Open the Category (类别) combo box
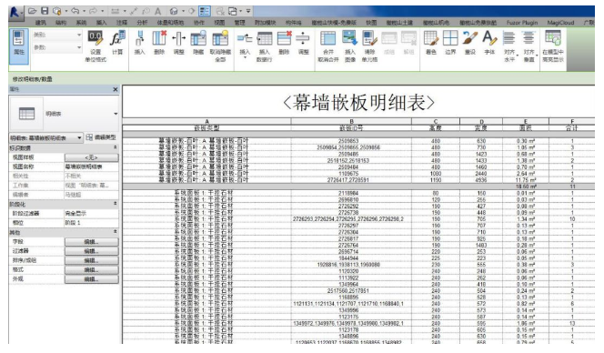Image resolution: width=604 pixels, height=353 pixels. click(57, 35)
